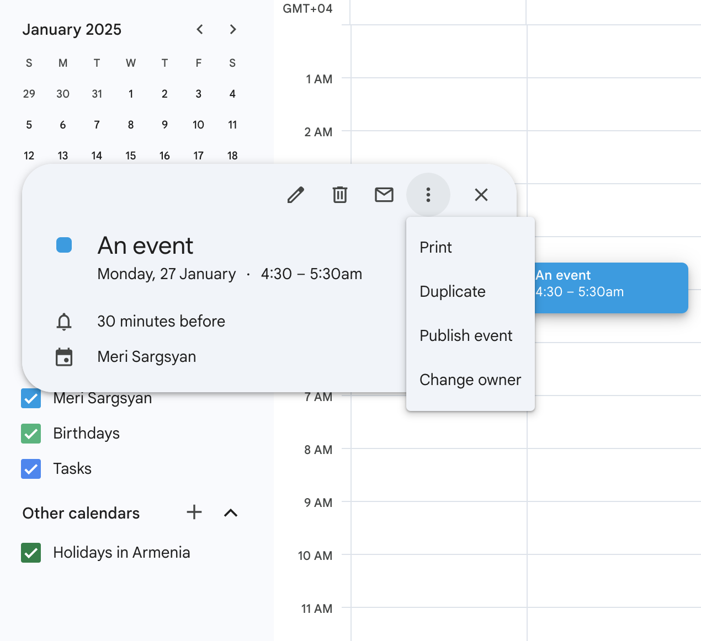Image resolution: width=701 pixels, height=641 pixels.
Task: Close the event details popup
Action: click(x=481, y=195)
